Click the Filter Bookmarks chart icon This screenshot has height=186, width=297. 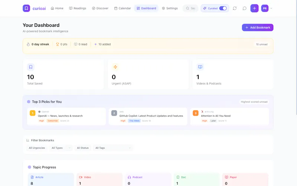click(27, 141)
